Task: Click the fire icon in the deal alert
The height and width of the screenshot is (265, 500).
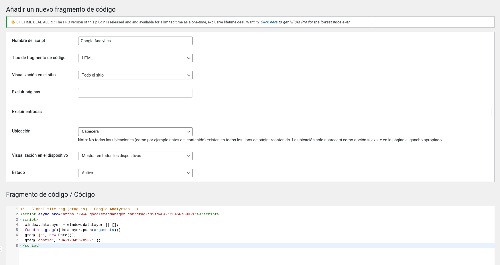Action: pos(13,22)
